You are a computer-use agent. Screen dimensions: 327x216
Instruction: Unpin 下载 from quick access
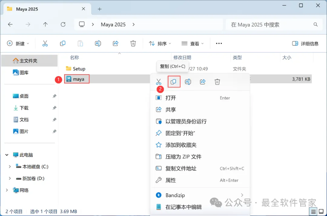54,108
